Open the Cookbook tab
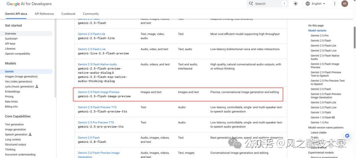The image size is (356, 158). 68,14
